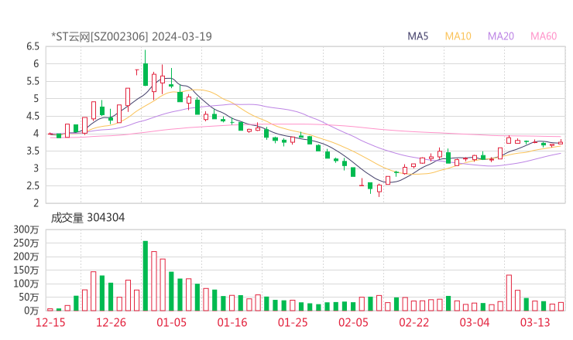
Task: Click the 50万 volume axis label
Action: pos(29,297)
